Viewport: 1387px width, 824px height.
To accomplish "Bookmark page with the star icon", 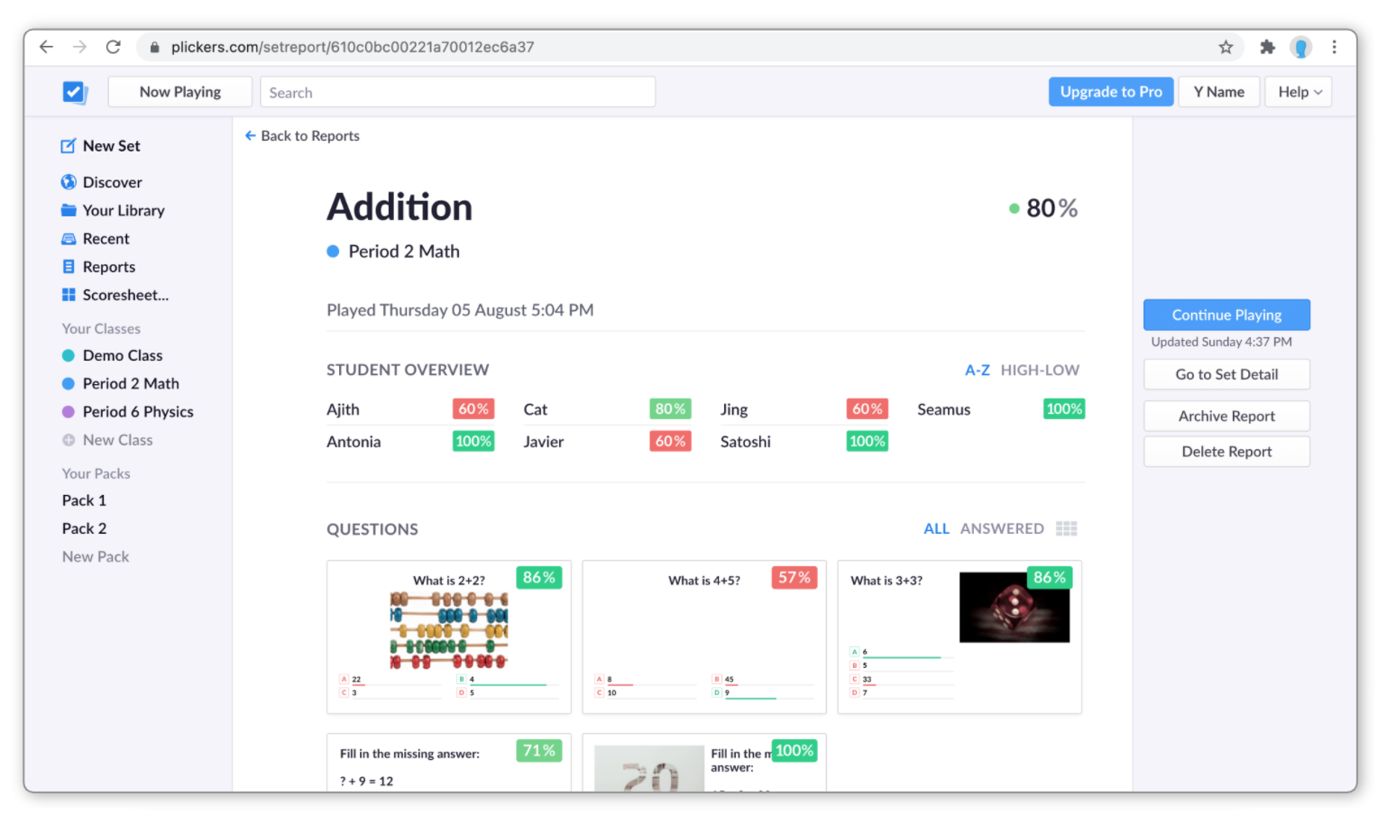I will pyautogui.click(x=1226, y=47).
